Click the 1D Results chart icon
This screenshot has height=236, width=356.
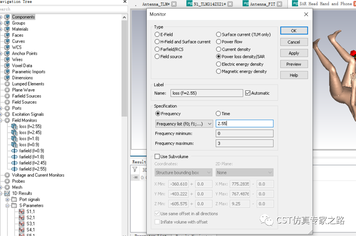(7, 193)
